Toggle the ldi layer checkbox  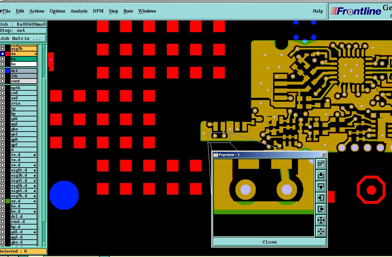click(3, 76)
